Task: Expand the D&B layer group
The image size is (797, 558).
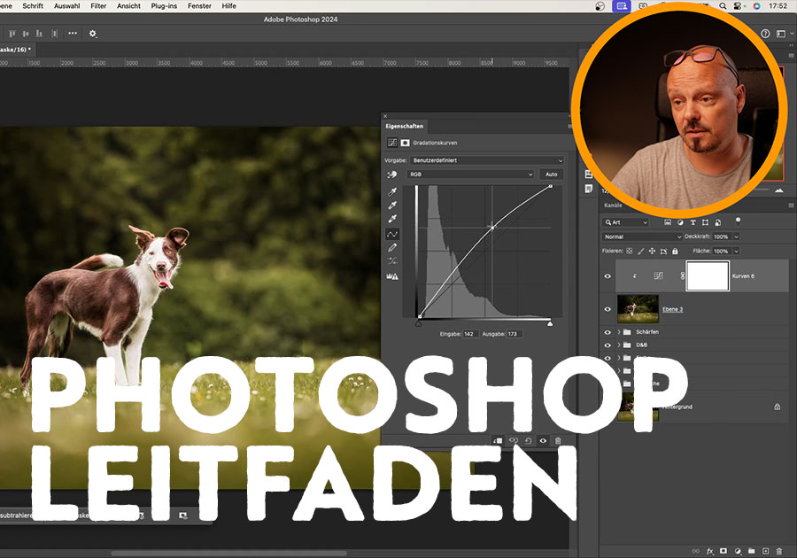Action: [x=618, y=345]
